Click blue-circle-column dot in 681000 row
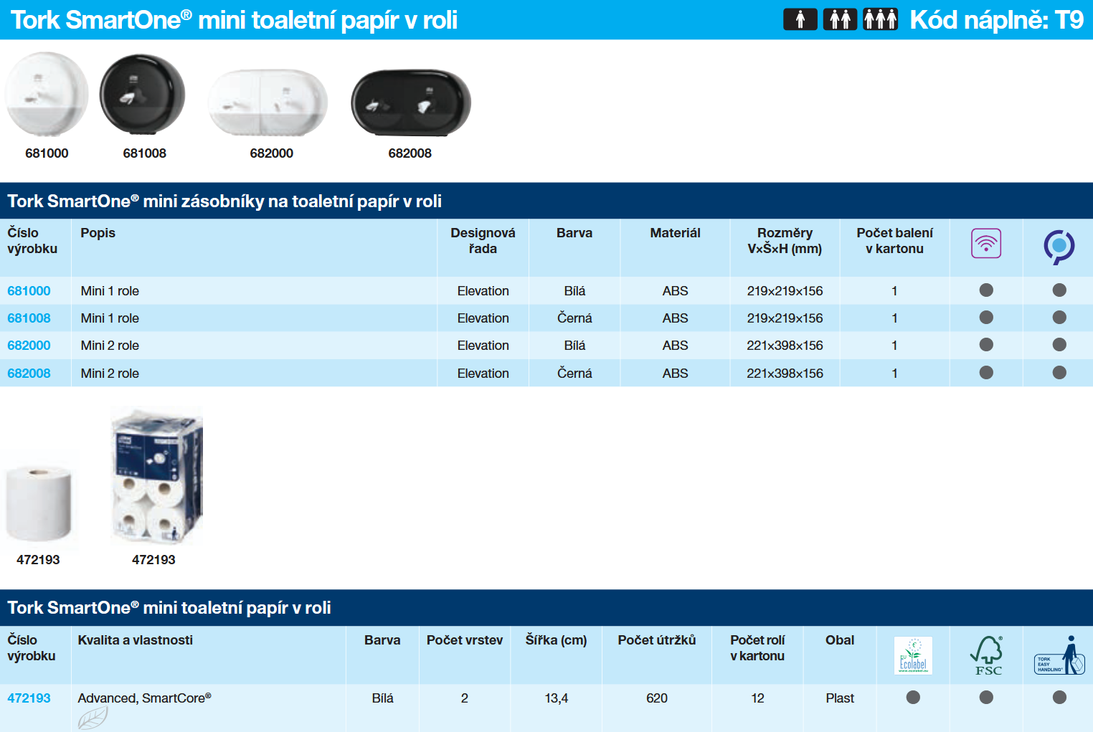Viewport: 1093px width, 732px height. (1059, 290)
